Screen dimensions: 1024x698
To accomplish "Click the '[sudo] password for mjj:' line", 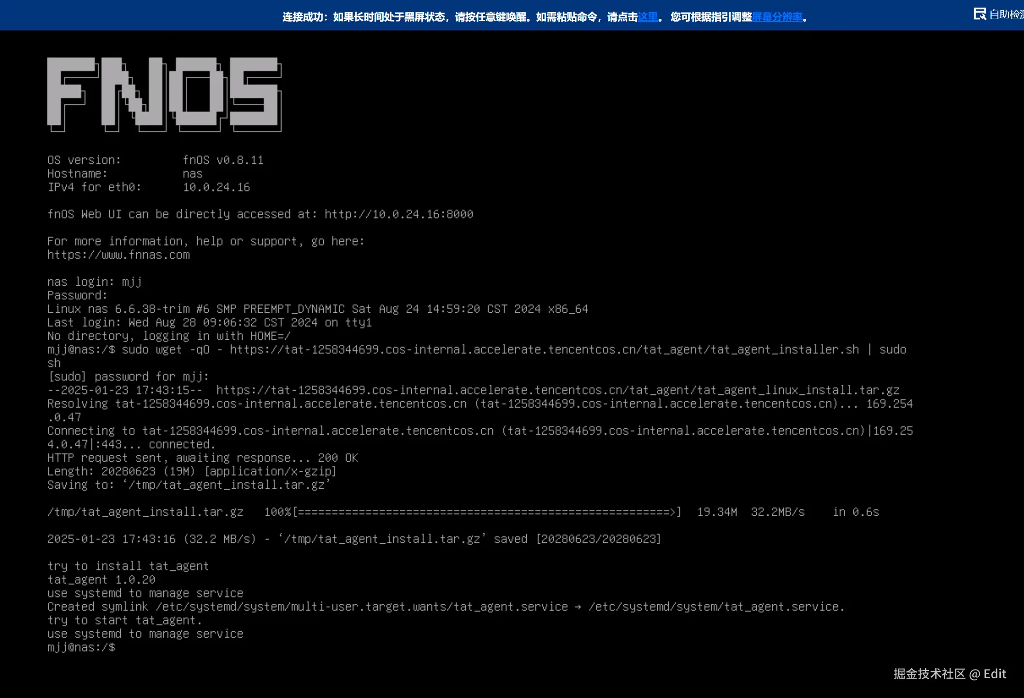I will 128,377.
